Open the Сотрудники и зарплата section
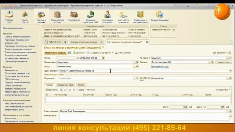 click(x=107, y=17)
